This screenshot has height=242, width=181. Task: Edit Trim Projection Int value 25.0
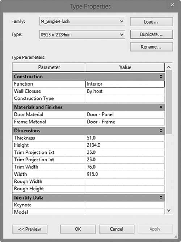125,160
